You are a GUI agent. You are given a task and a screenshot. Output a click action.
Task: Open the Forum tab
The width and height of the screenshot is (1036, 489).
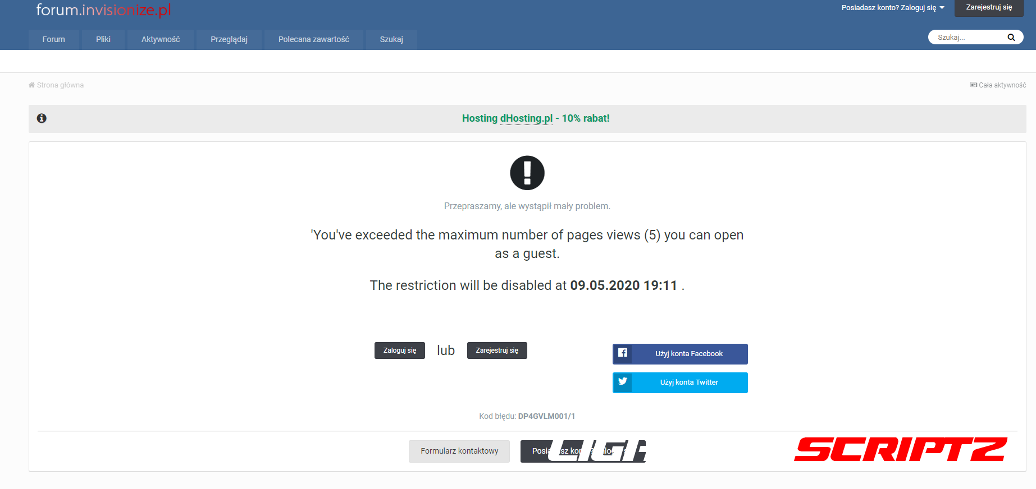click(x=54, y=39)
